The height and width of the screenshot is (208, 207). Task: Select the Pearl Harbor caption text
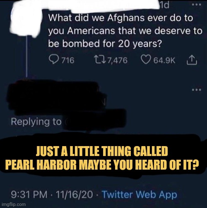[102, 158]
